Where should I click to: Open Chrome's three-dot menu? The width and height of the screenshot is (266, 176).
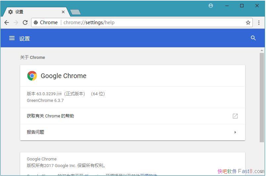259,22
